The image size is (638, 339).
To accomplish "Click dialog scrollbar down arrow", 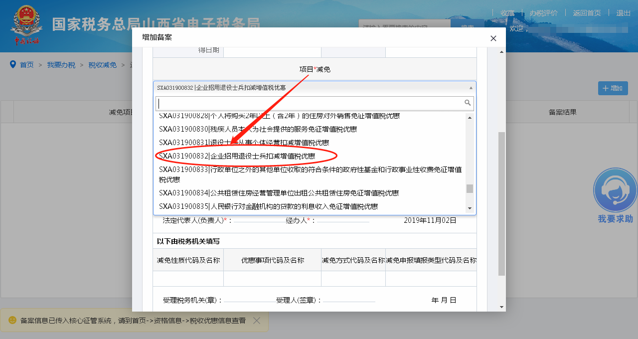I will [x=501, y=307].
